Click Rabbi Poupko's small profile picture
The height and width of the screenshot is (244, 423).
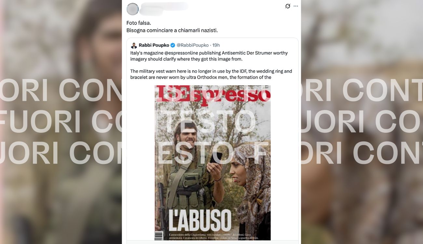coord(134,45)
